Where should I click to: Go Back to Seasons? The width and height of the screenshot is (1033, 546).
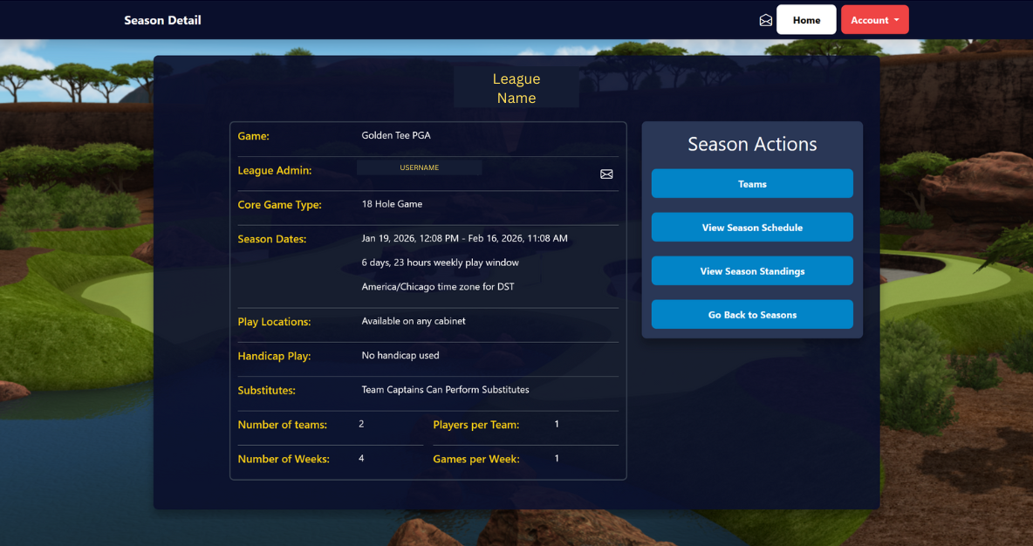coord(752,315)
